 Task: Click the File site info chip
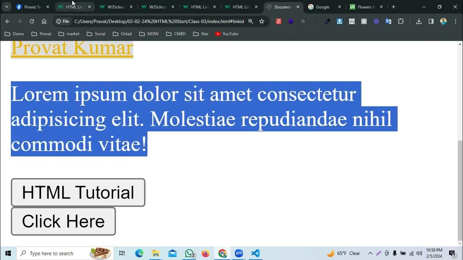click(63, 21)
